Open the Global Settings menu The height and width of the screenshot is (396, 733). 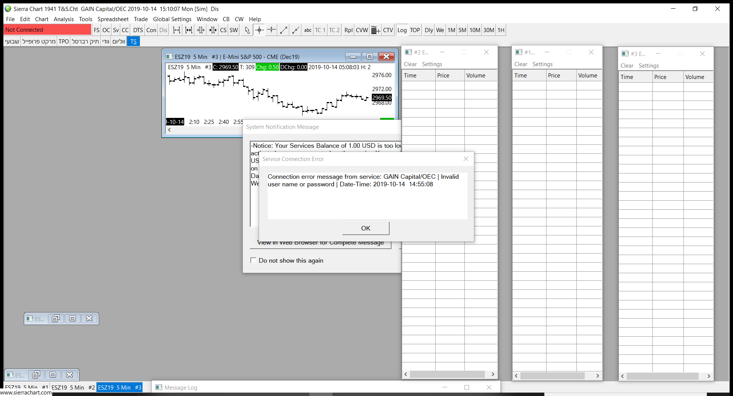click(172, 19)
